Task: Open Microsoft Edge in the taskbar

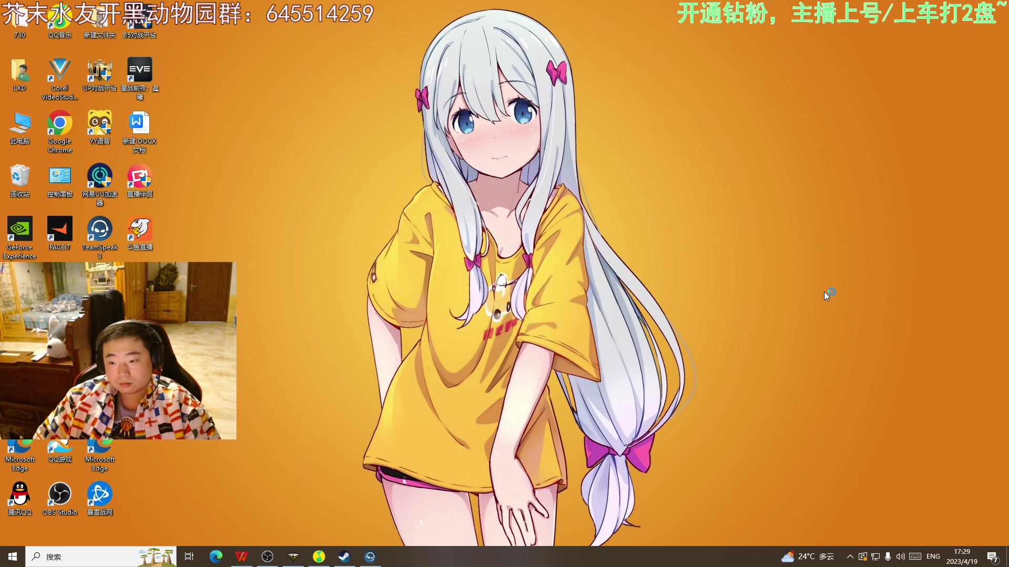Action: click(x=215, y=556)
